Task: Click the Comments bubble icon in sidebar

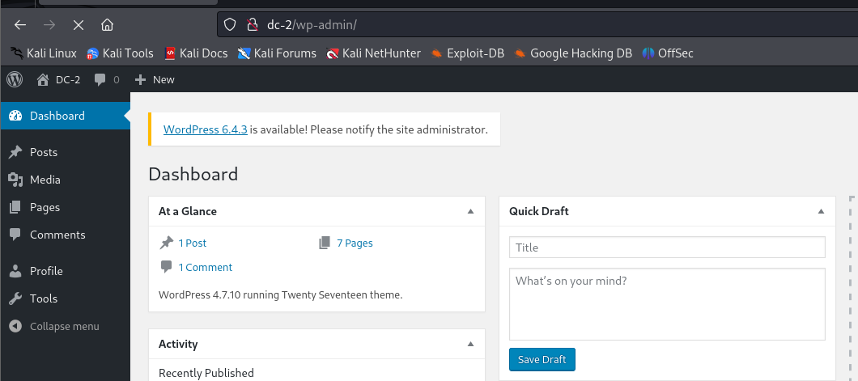Action: pyautogui.click(x=15, y=235)
